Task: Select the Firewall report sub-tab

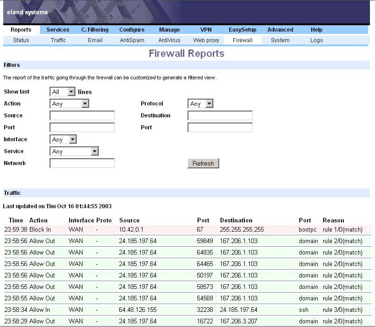Action: click(x=243, y=40)
